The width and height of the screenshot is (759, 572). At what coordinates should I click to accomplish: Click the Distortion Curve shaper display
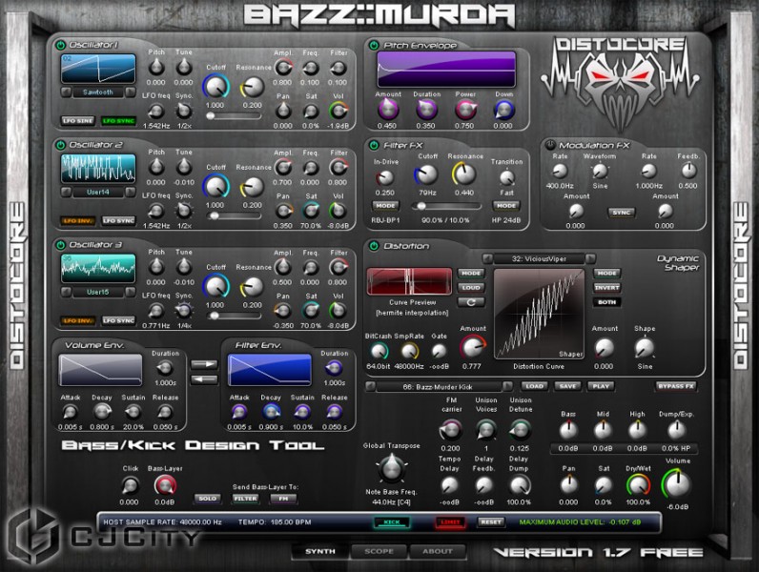pos(540,314)
